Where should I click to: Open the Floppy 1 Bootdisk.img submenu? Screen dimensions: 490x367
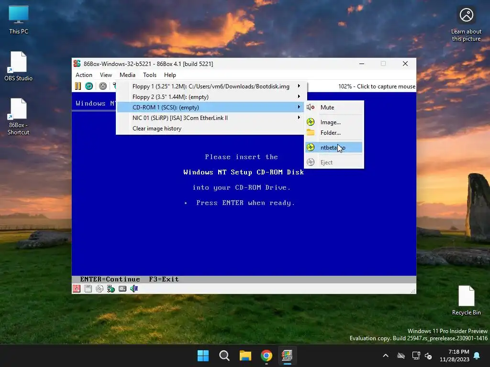click(x=211, y=86)
